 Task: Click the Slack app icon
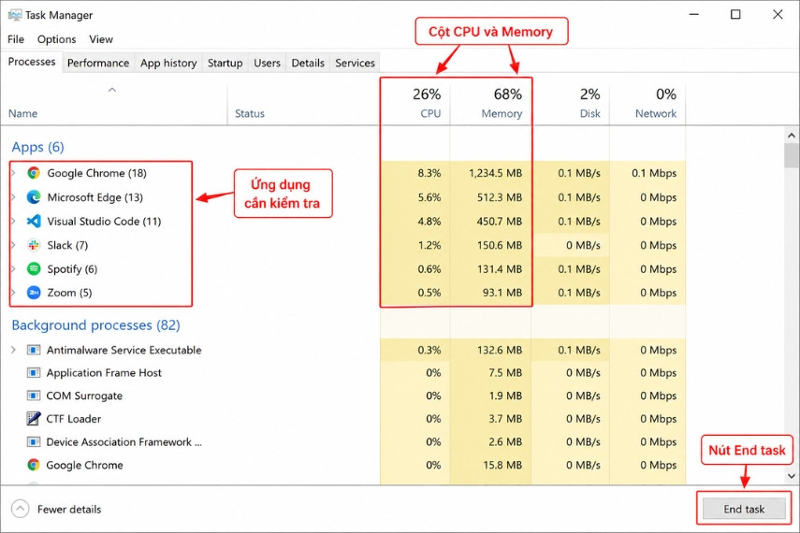point(34,245)
